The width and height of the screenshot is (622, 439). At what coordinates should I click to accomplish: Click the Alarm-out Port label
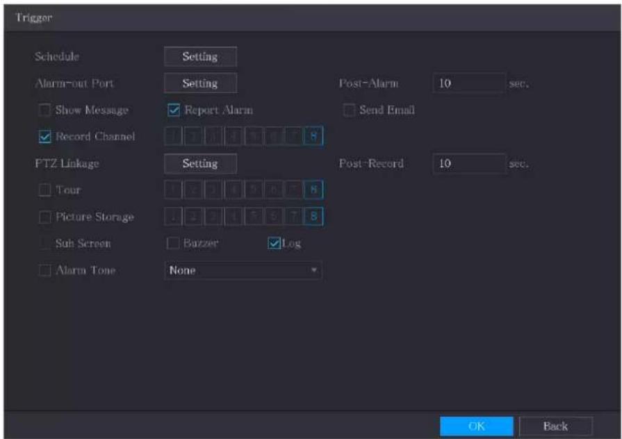(x=74, y=83)
